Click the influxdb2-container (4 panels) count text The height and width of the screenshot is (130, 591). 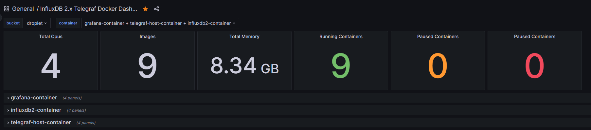[76, 110]
